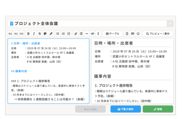Insert a code block
Viewport: 182px width, 119px height.
tap(93, 34)
